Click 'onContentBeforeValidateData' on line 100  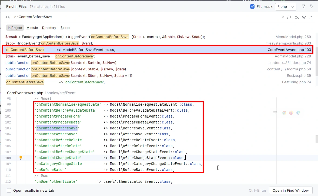[65, 110]
